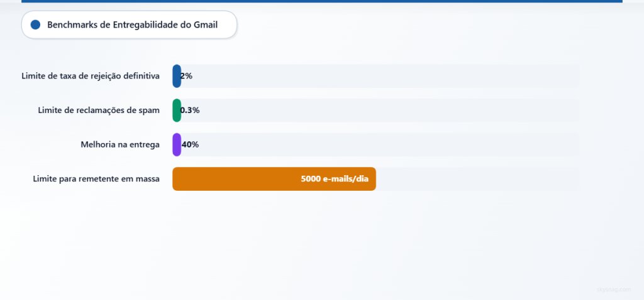Click the '5000 e-mails/dia' value text
This screenshot has width=644, height=300.
tap(334, 179)
